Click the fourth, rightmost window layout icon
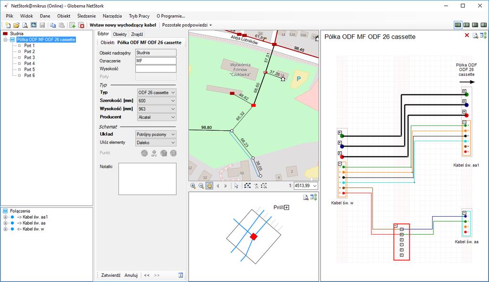This screenshot has width=489, height=282. (x=483, y=25)
